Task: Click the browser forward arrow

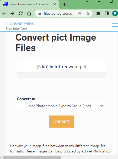Action: coord(12,13)
